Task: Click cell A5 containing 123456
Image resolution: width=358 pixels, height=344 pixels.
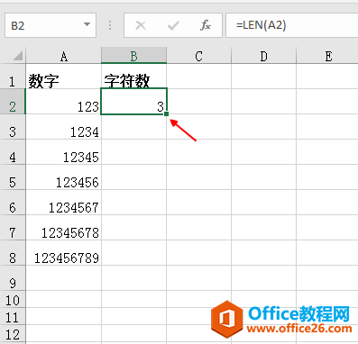Action: click(63, 177)
